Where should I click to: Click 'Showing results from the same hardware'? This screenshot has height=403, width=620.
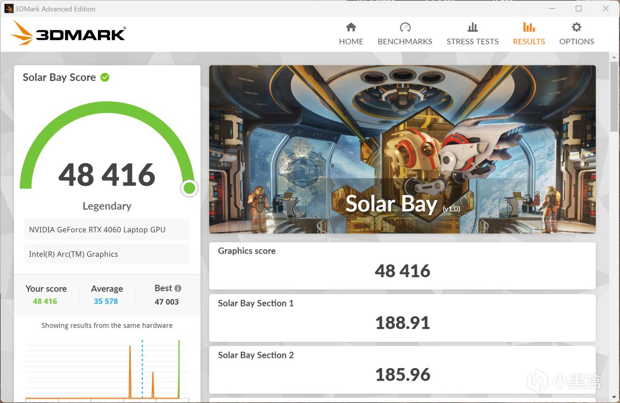coord(107,325)
